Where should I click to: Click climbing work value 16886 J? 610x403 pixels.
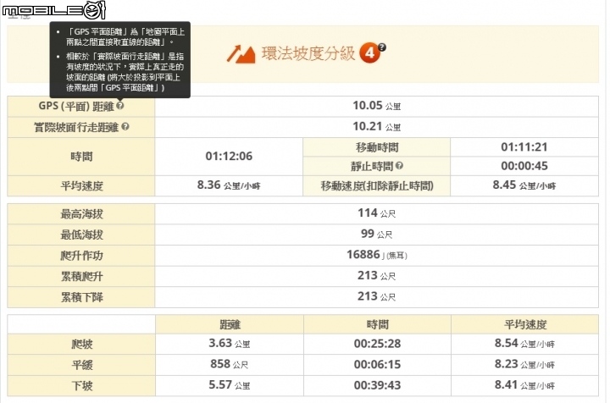(376, 255)
